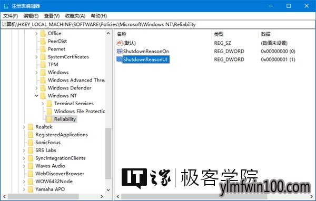Click the Reliability folder icon

click(x=49, y=119)
